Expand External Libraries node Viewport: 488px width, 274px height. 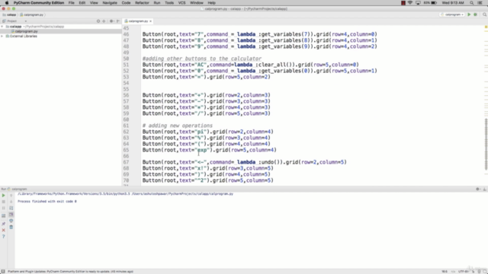coord(2,37)
